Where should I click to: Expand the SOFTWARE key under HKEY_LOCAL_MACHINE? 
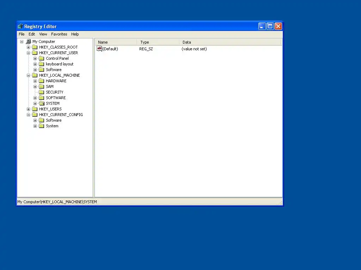(x=35, y=98)
